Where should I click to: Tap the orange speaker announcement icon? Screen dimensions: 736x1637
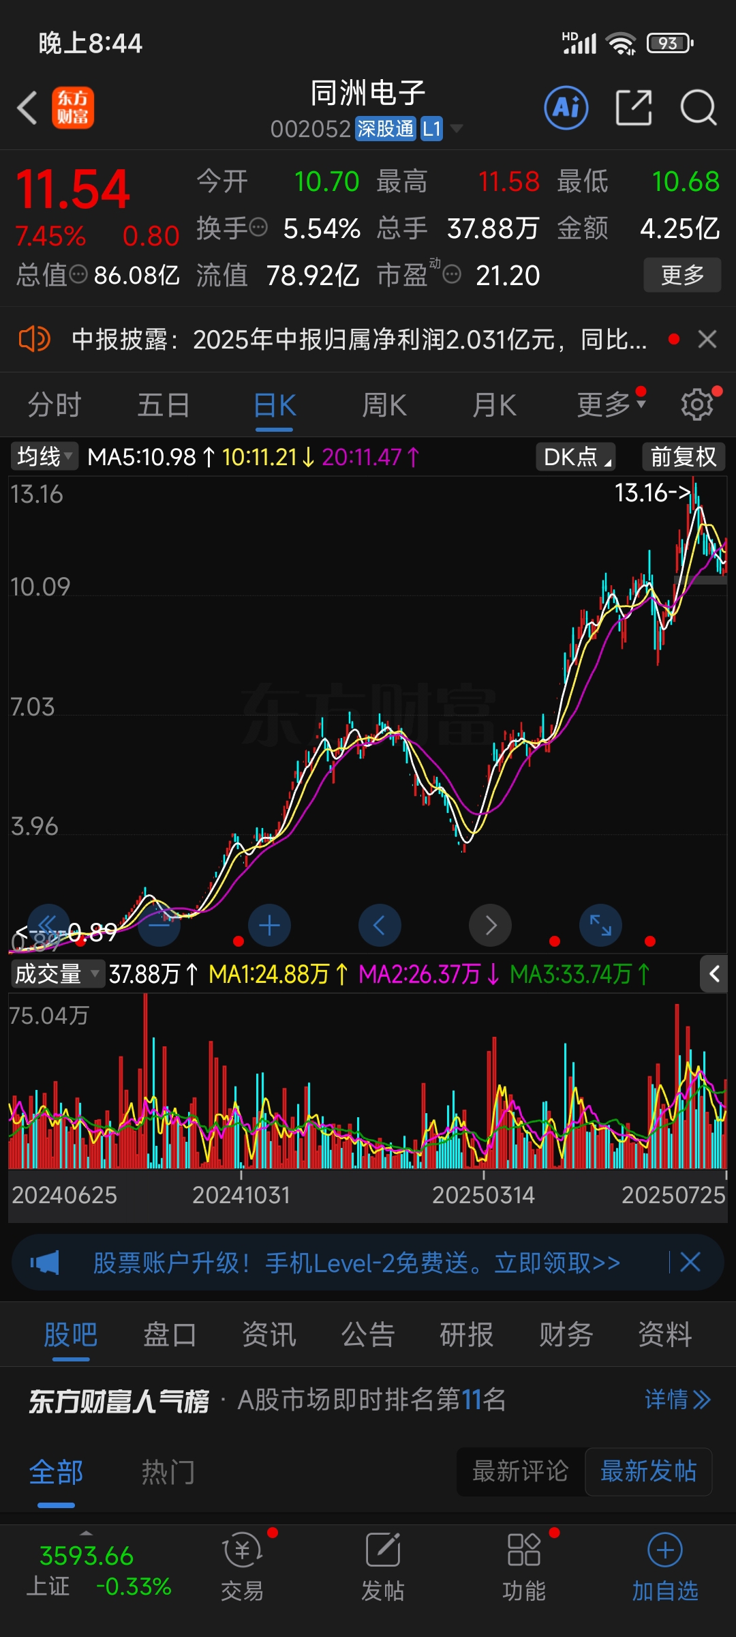pos(34,338)
